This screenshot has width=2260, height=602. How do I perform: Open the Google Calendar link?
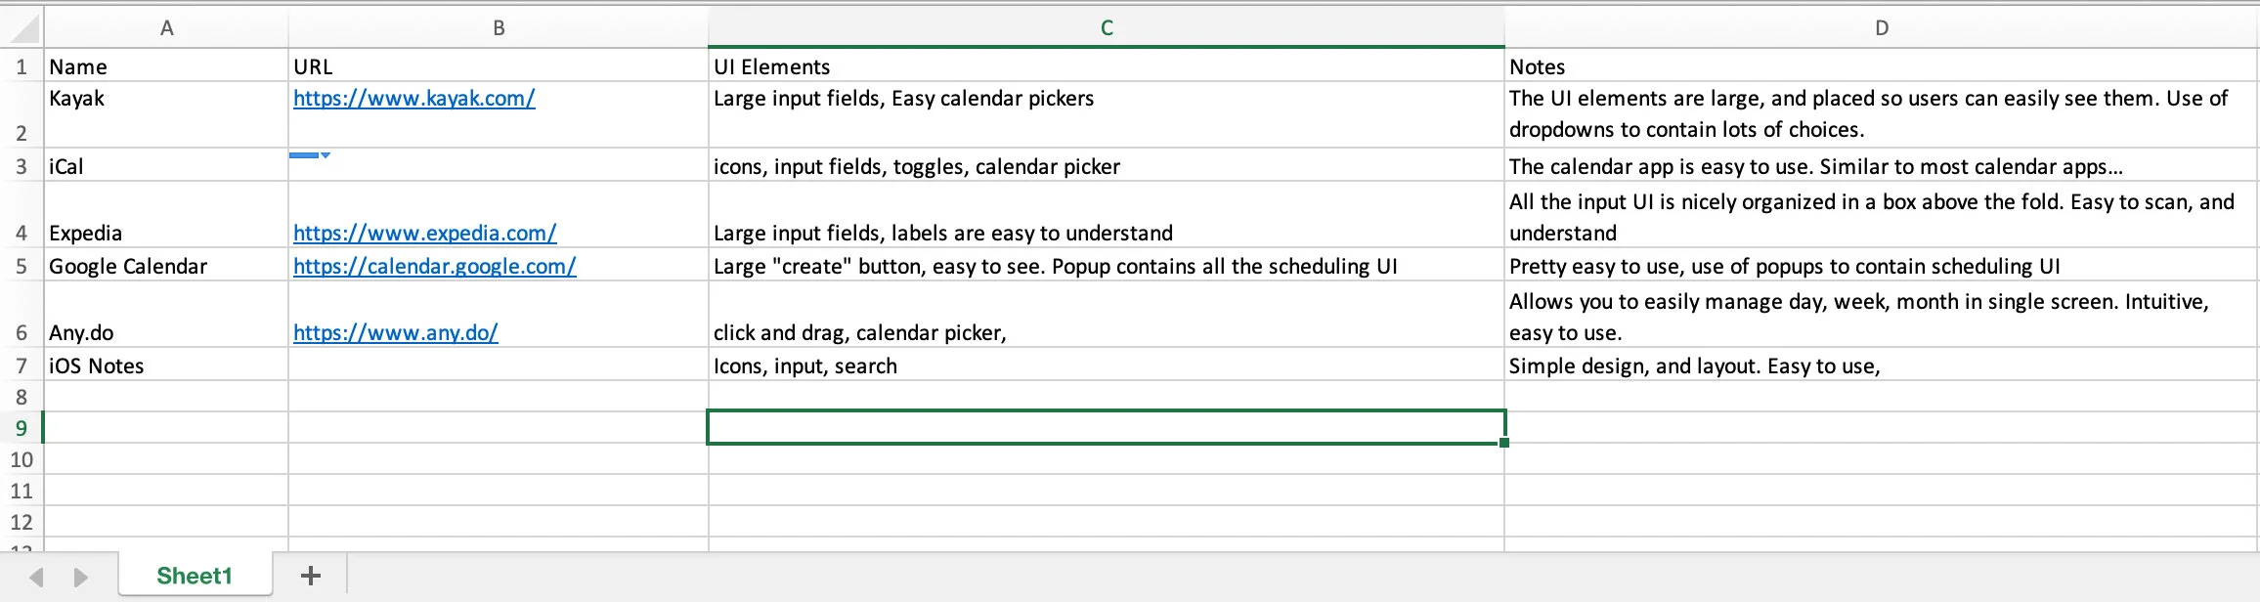[x=435, y=266]
